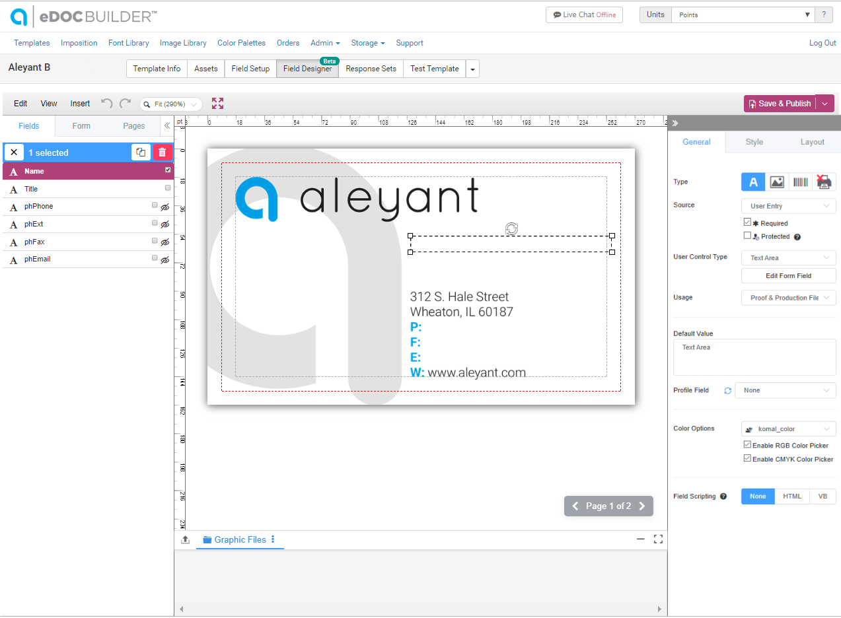Open the Fit (290%) zoom dropdown

[x=171, y=104]
